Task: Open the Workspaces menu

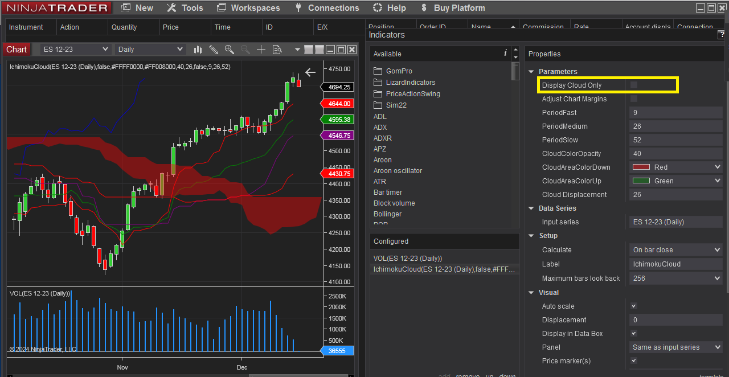Action: [248, 8]
